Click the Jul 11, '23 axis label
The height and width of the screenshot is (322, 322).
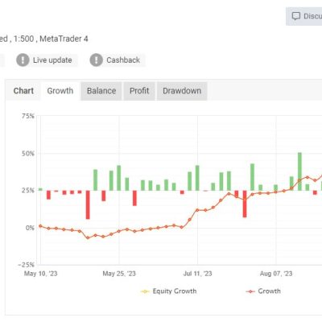pyautogui.click(x=197, y=274)
